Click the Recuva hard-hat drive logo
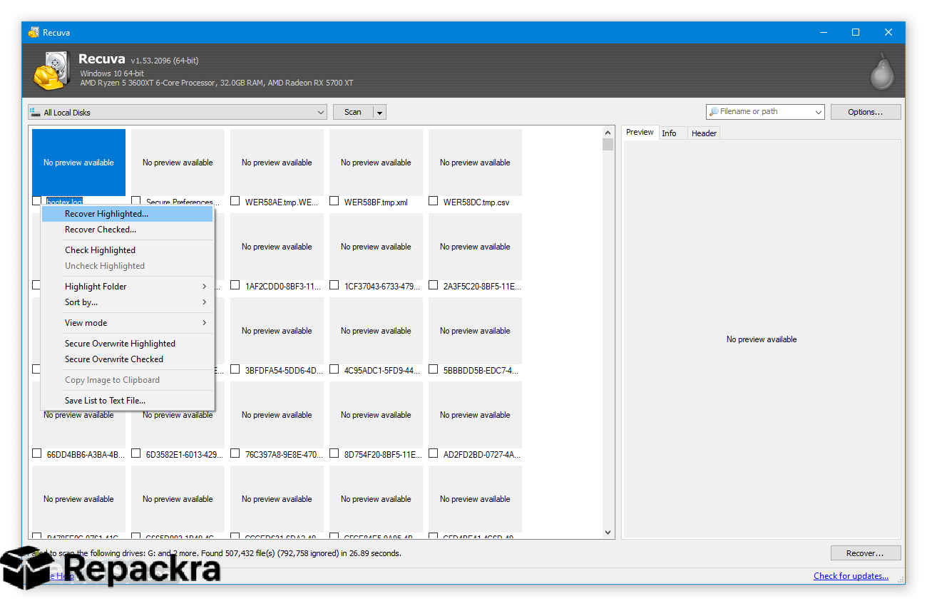Image resolution: width=927 pixels, height=606 pixels. (x=52, y=71)
